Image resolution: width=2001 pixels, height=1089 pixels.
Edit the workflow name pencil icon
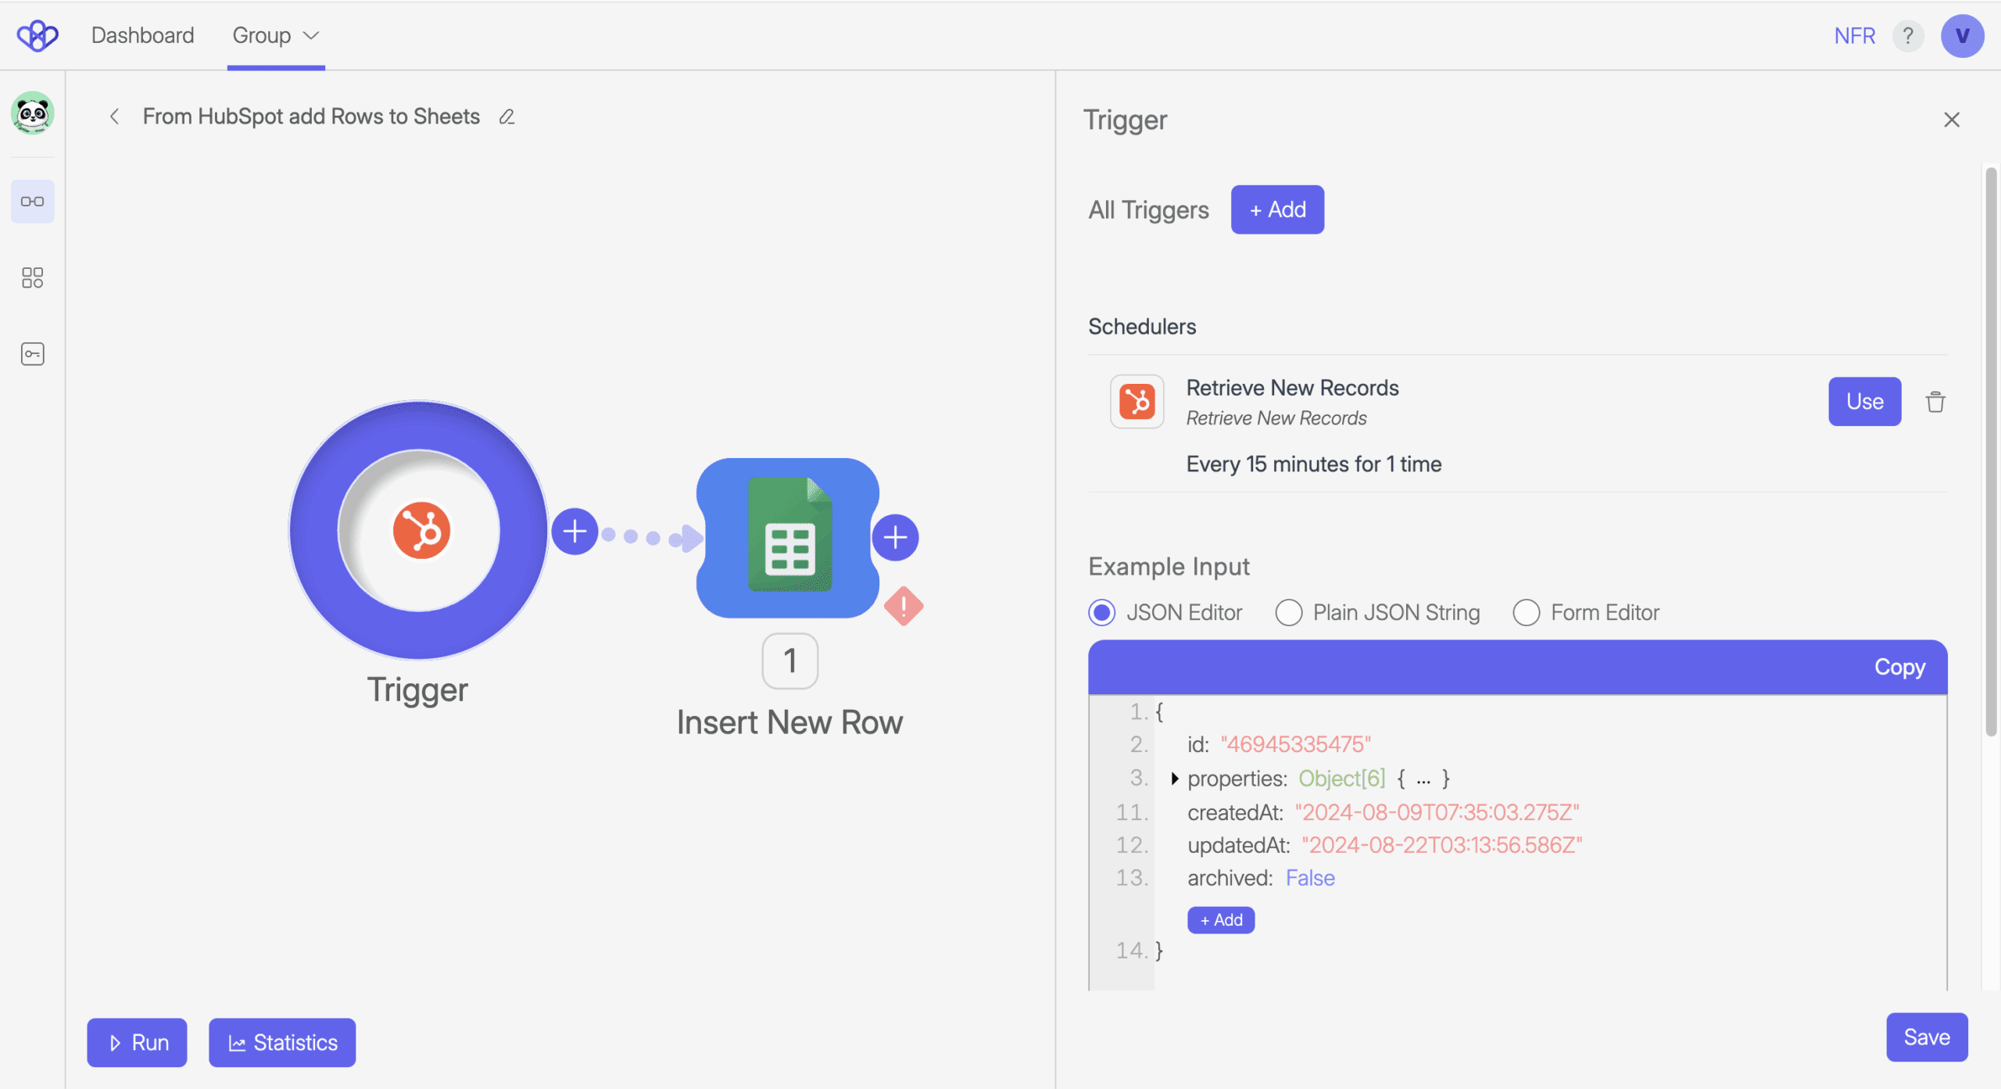pos(507,116)
